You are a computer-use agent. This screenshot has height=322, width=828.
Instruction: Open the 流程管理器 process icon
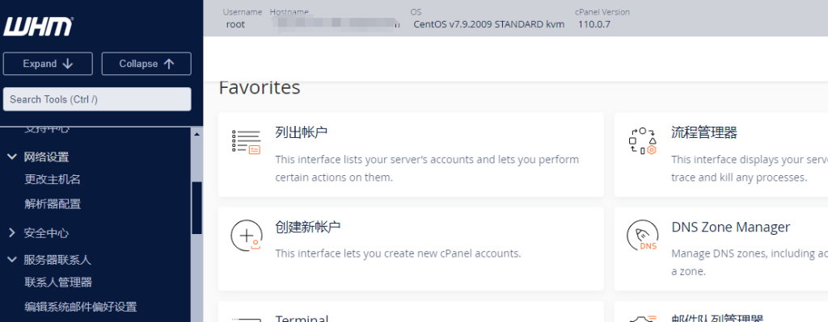point(642,141)
